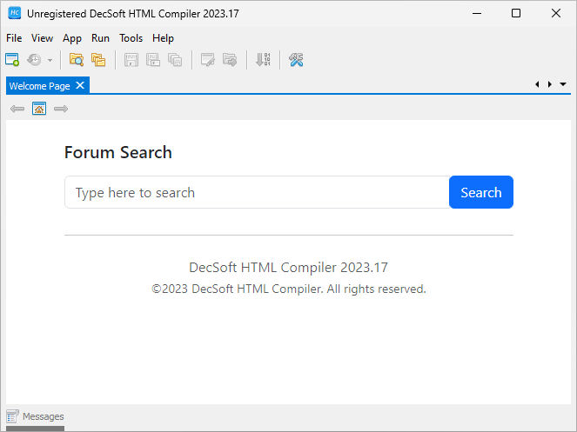Click the Save As toolbar icon
The image size is (577, 432).
(153, 60)
